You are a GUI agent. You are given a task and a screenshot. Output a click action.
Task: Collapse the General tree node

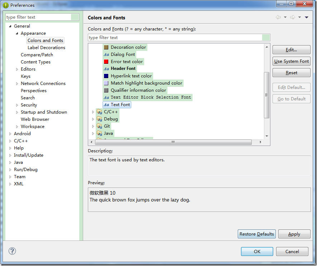click(10, 26)
